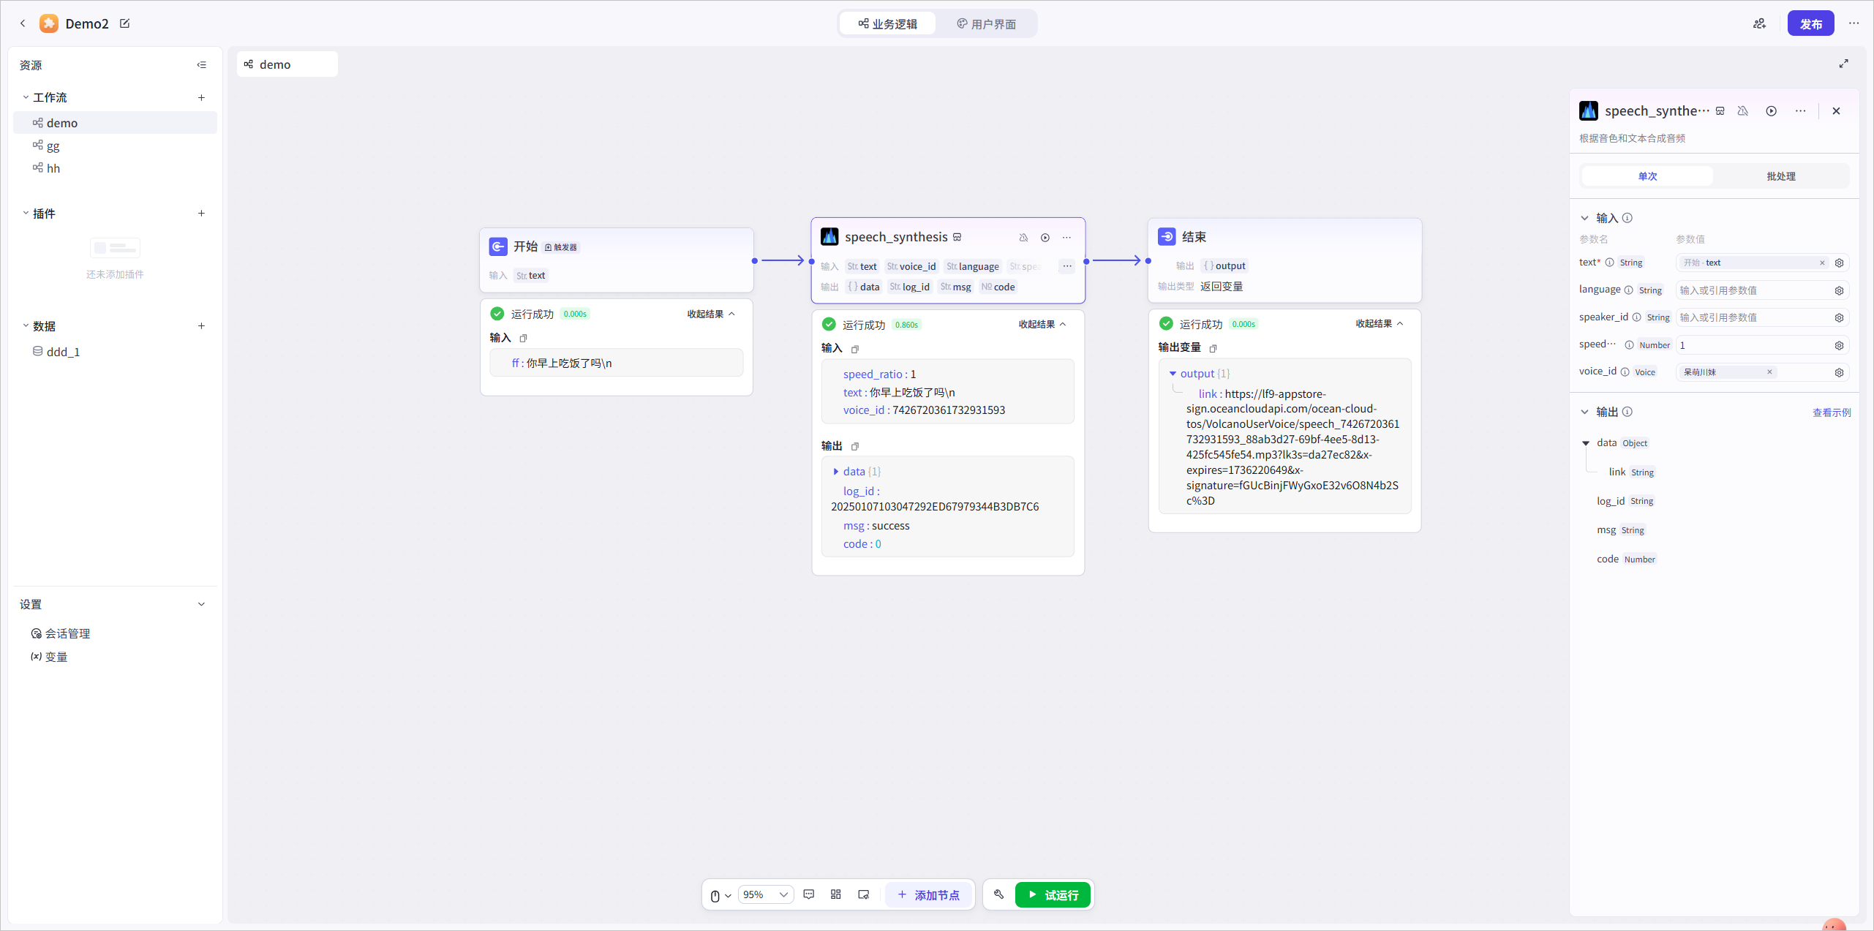Select the 单次 single-run mode

coord(1647,176)
